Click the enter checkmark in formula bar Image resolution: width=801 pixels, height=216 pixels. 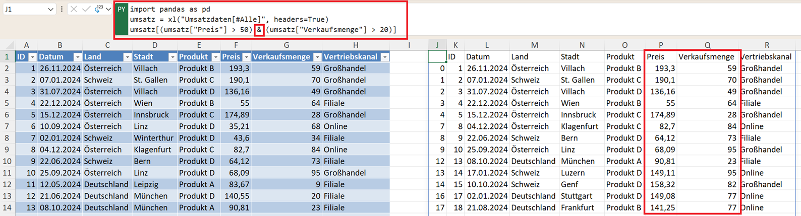click(x=86, y=9)
